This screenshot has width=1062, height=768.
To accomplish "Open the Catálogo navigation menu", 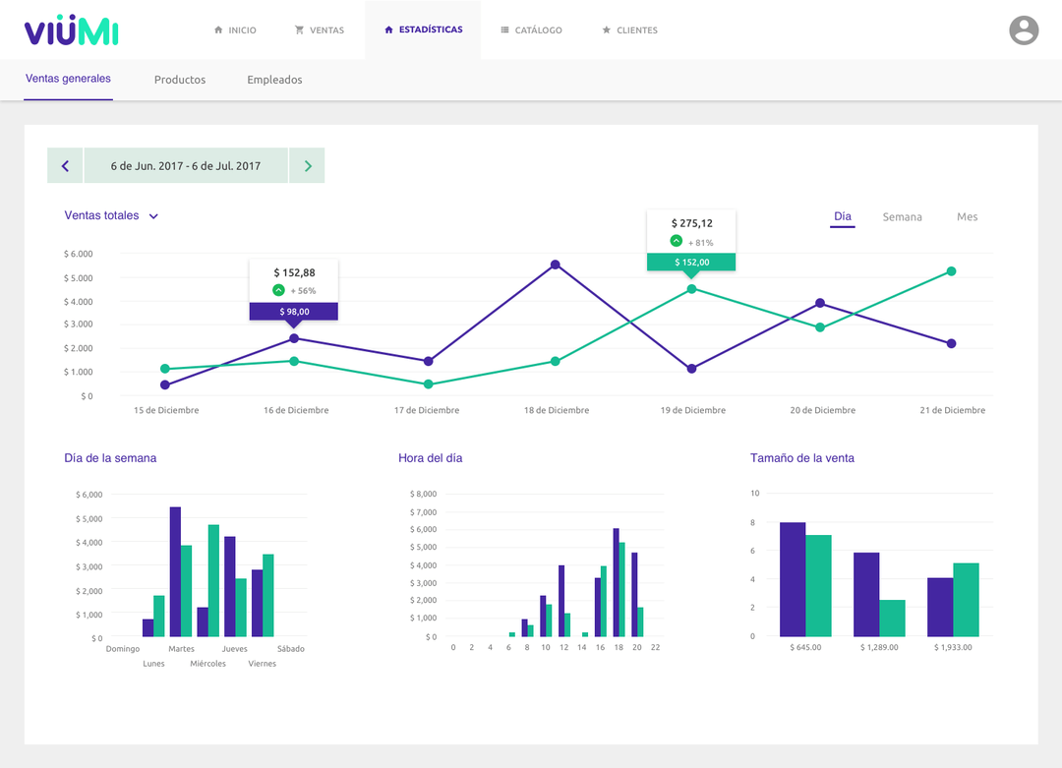I will (x=531, y=30).
